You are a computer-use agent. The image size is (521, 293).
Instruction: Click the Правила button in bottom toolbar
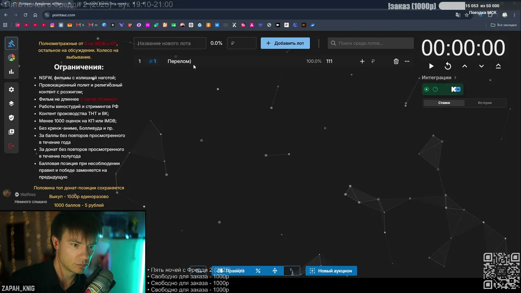click(x=230, y=271)
